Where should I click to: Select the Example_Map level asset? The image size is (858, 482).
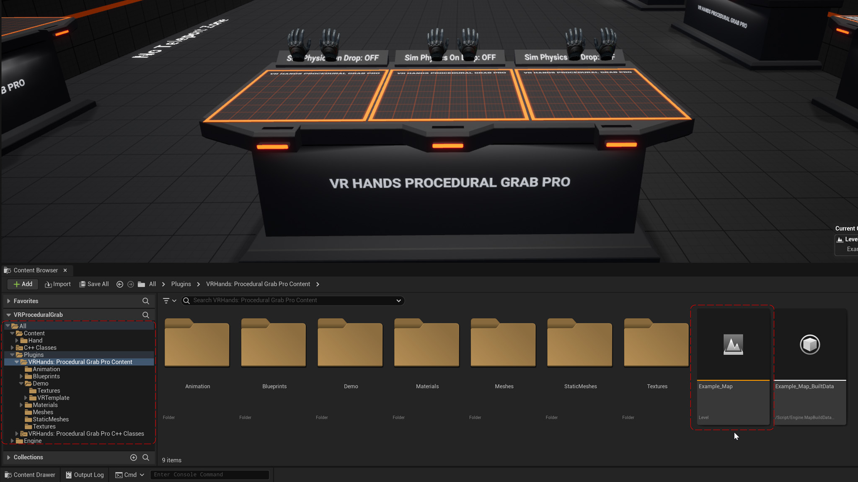[x=733, y=345]
